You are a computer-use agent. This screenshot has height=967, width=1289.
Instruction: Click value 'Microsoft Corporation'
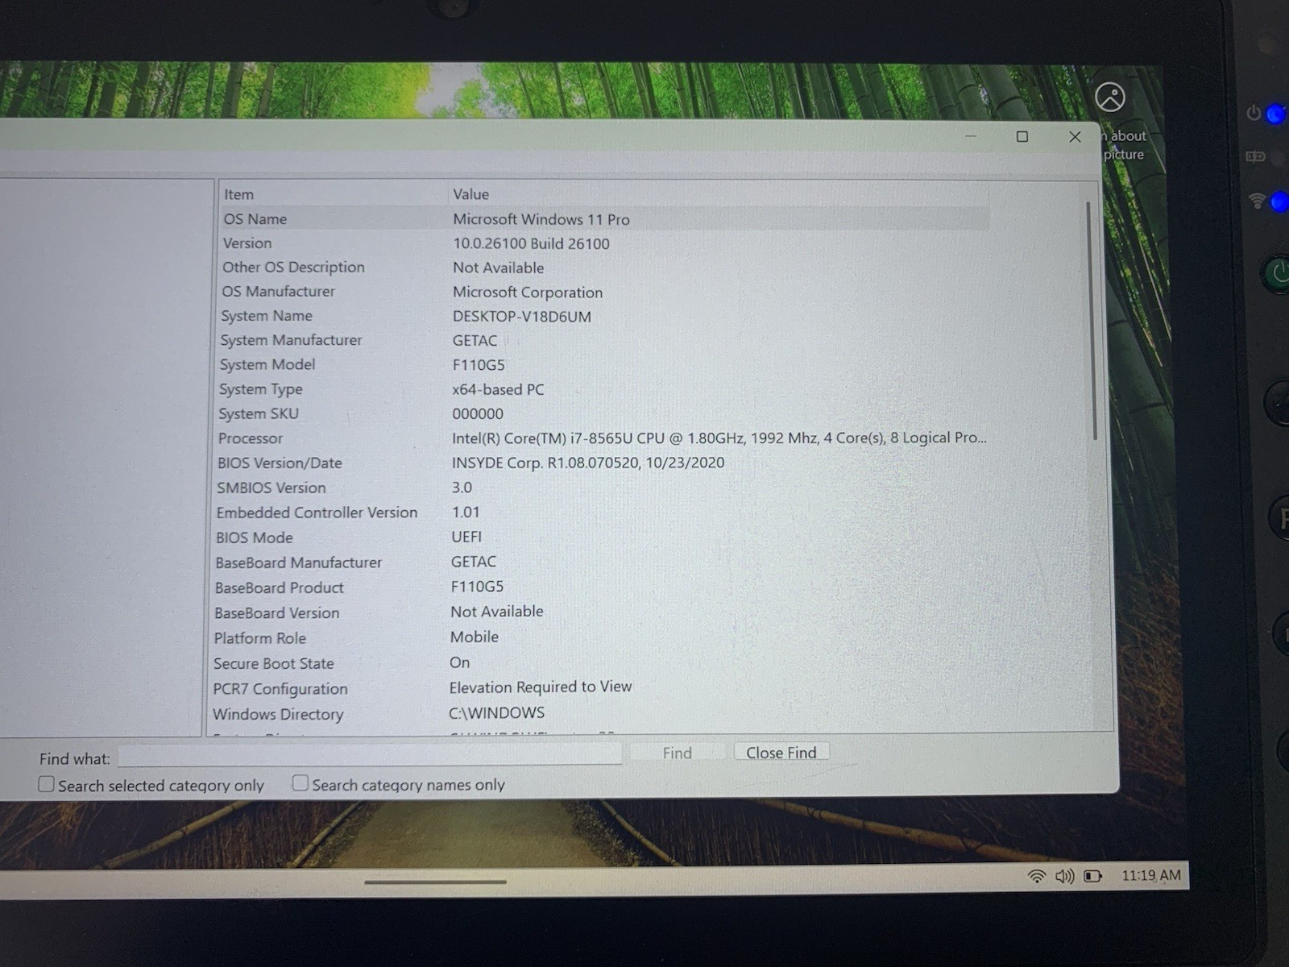tap(528, 293)
